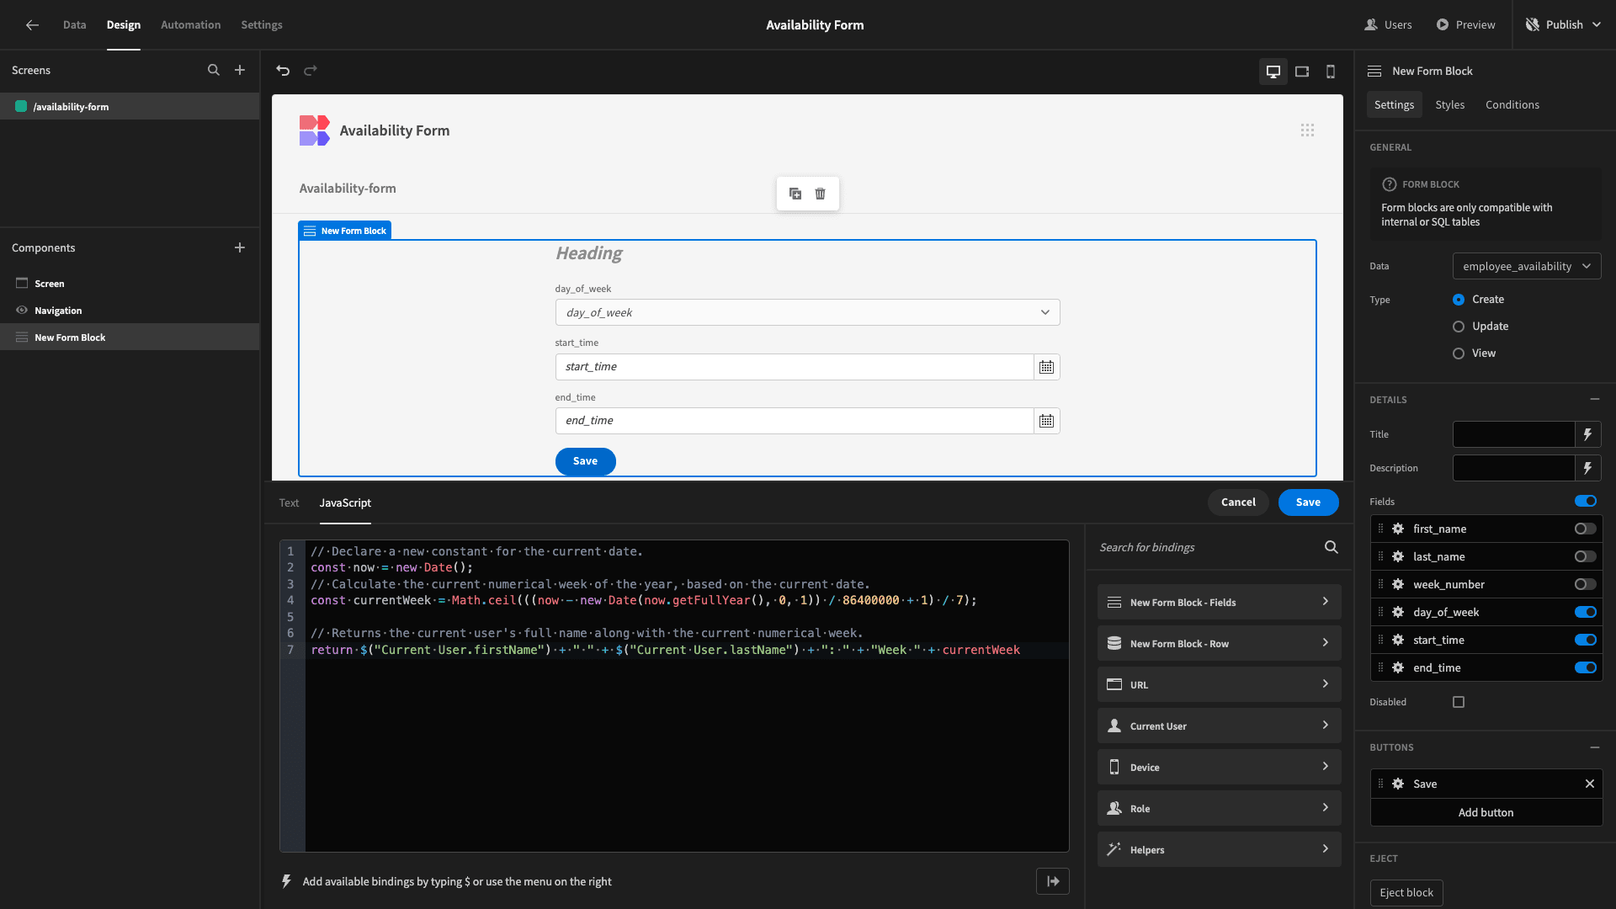Click the undo arrow icon

(x=283, y=71)
